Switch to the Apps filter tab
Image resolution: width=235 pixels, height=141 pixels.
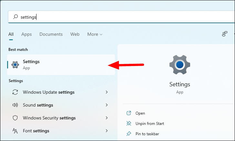(26, 34)
